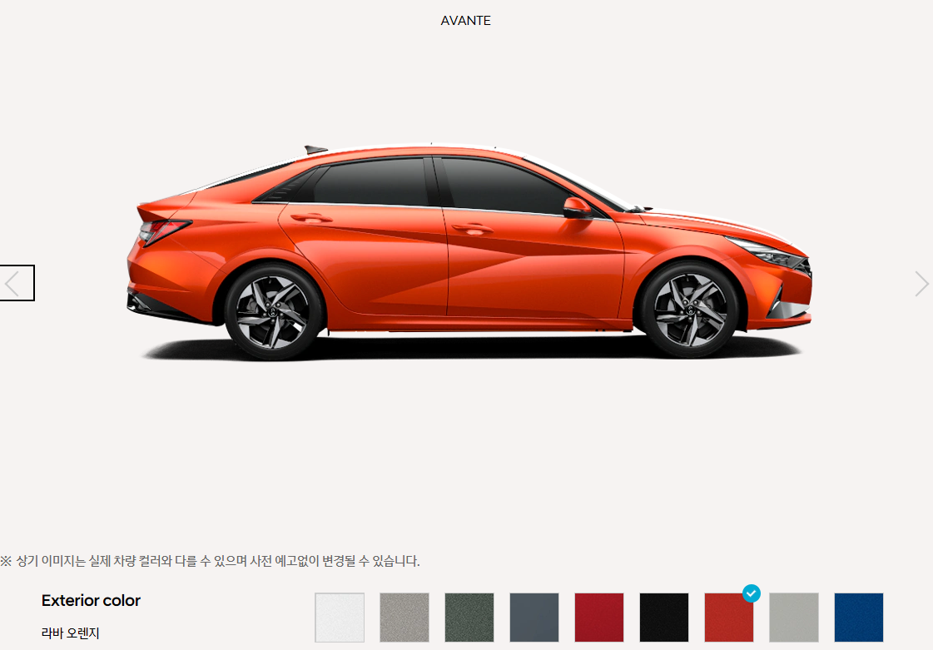Click the 라바 오렌지 color name
Viewport: 933px width, 650px height.
pos(70,633)
